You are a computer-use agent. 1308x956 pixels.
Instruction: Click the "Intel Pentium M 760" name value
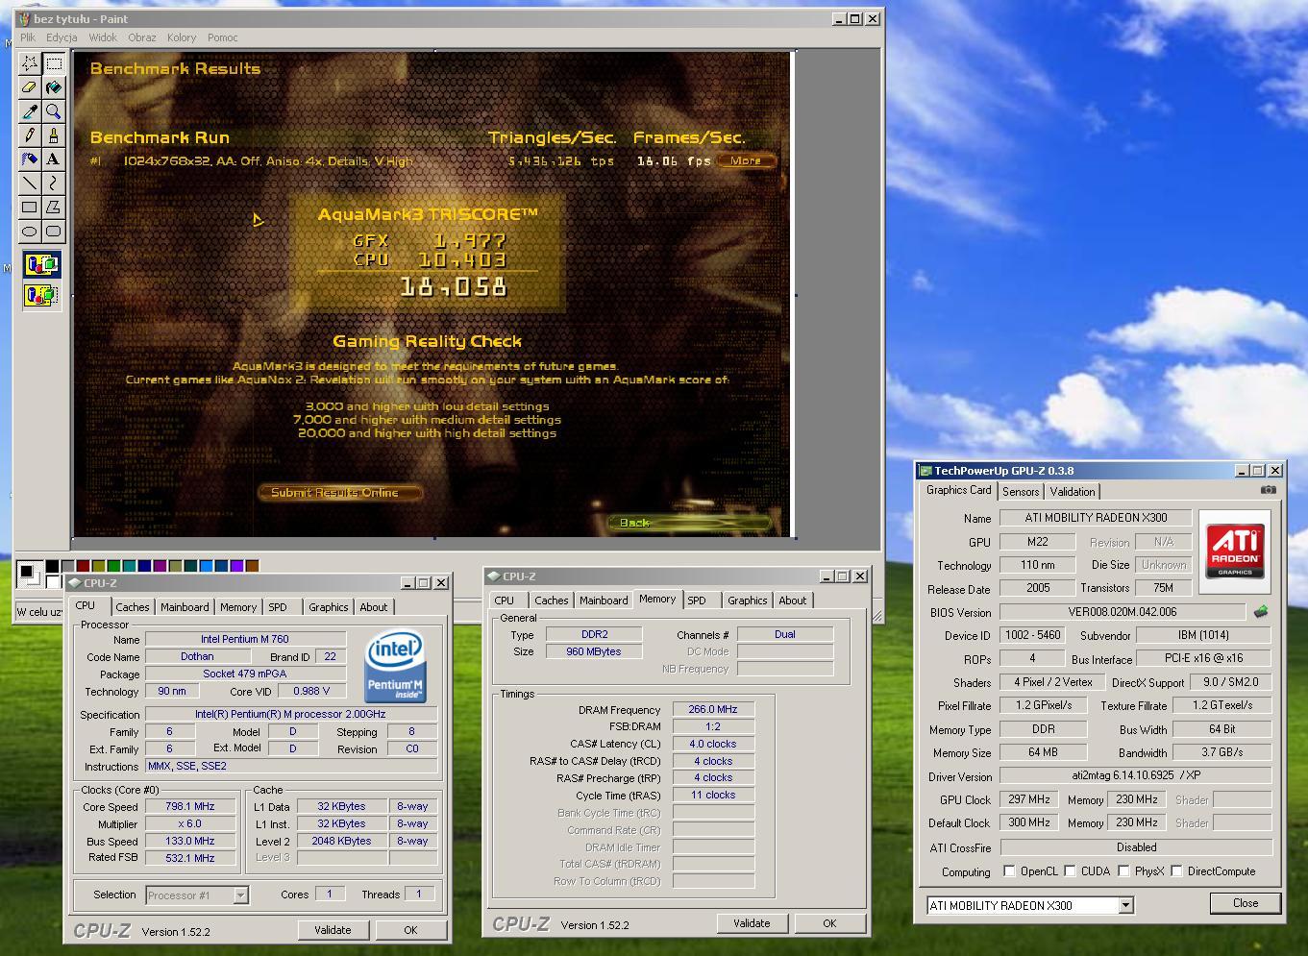click(245, 639)
